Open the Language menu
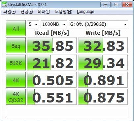Screen dimensions: 134x121 tap(85, 12)
